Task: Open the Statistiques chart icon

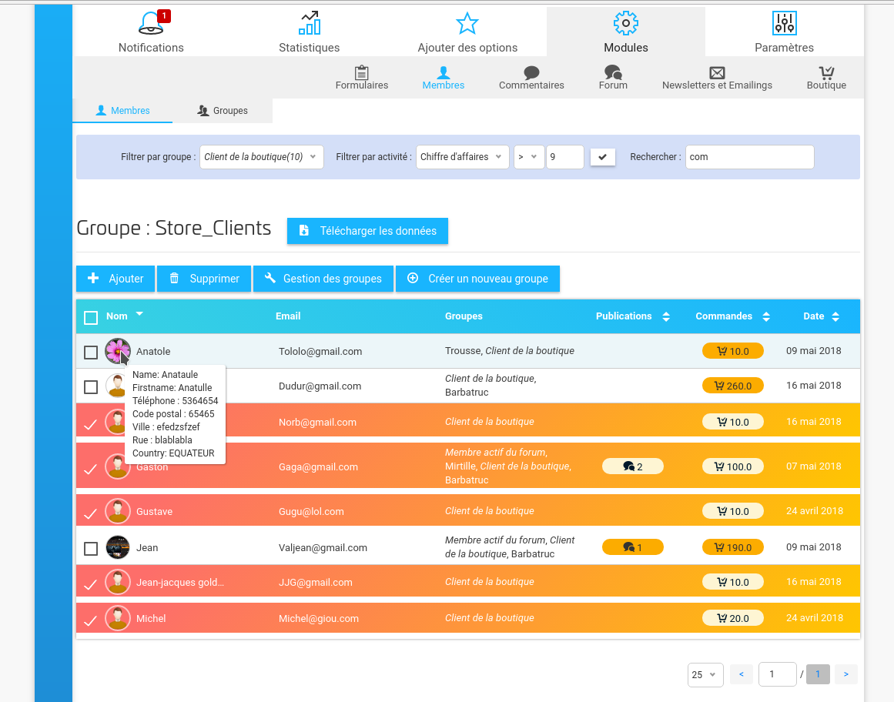Action: pos(309,24)
